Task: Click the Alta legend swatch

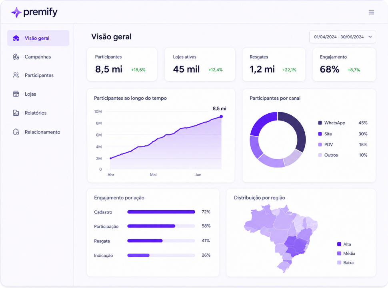Action: 339,244
